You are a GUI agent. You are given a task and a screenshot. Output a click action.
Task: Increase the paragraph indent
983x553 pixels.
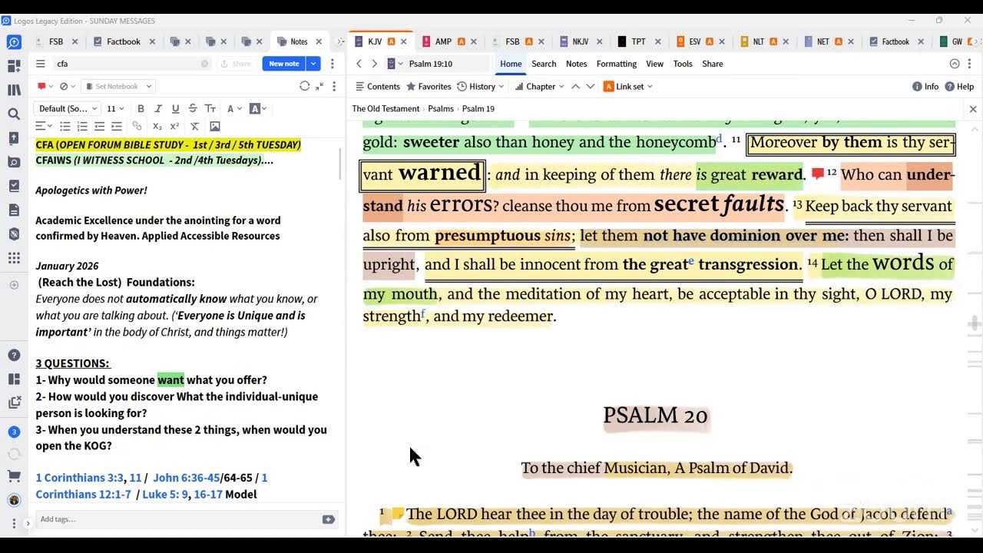(x=117, y=126)
